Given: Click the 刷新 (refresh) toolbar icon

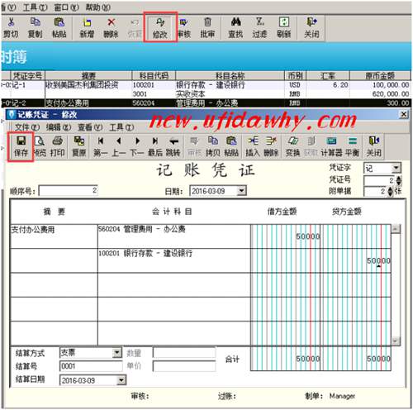Looking at the screenshot, I should [x=284, y=27].
